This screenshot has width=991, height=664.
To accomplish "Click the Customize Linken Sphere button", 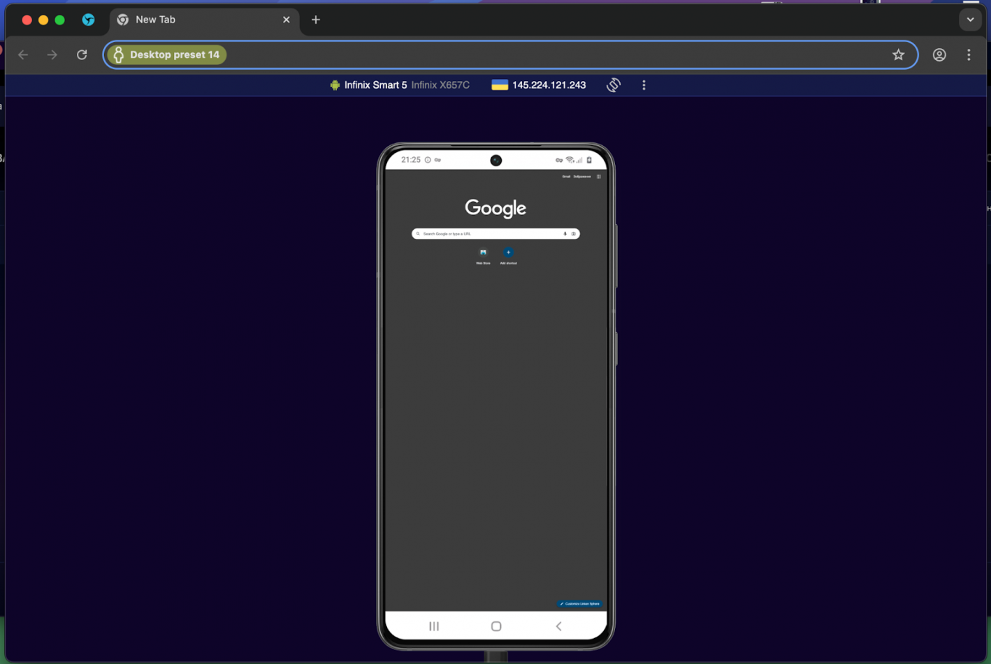I will (579, 604).
